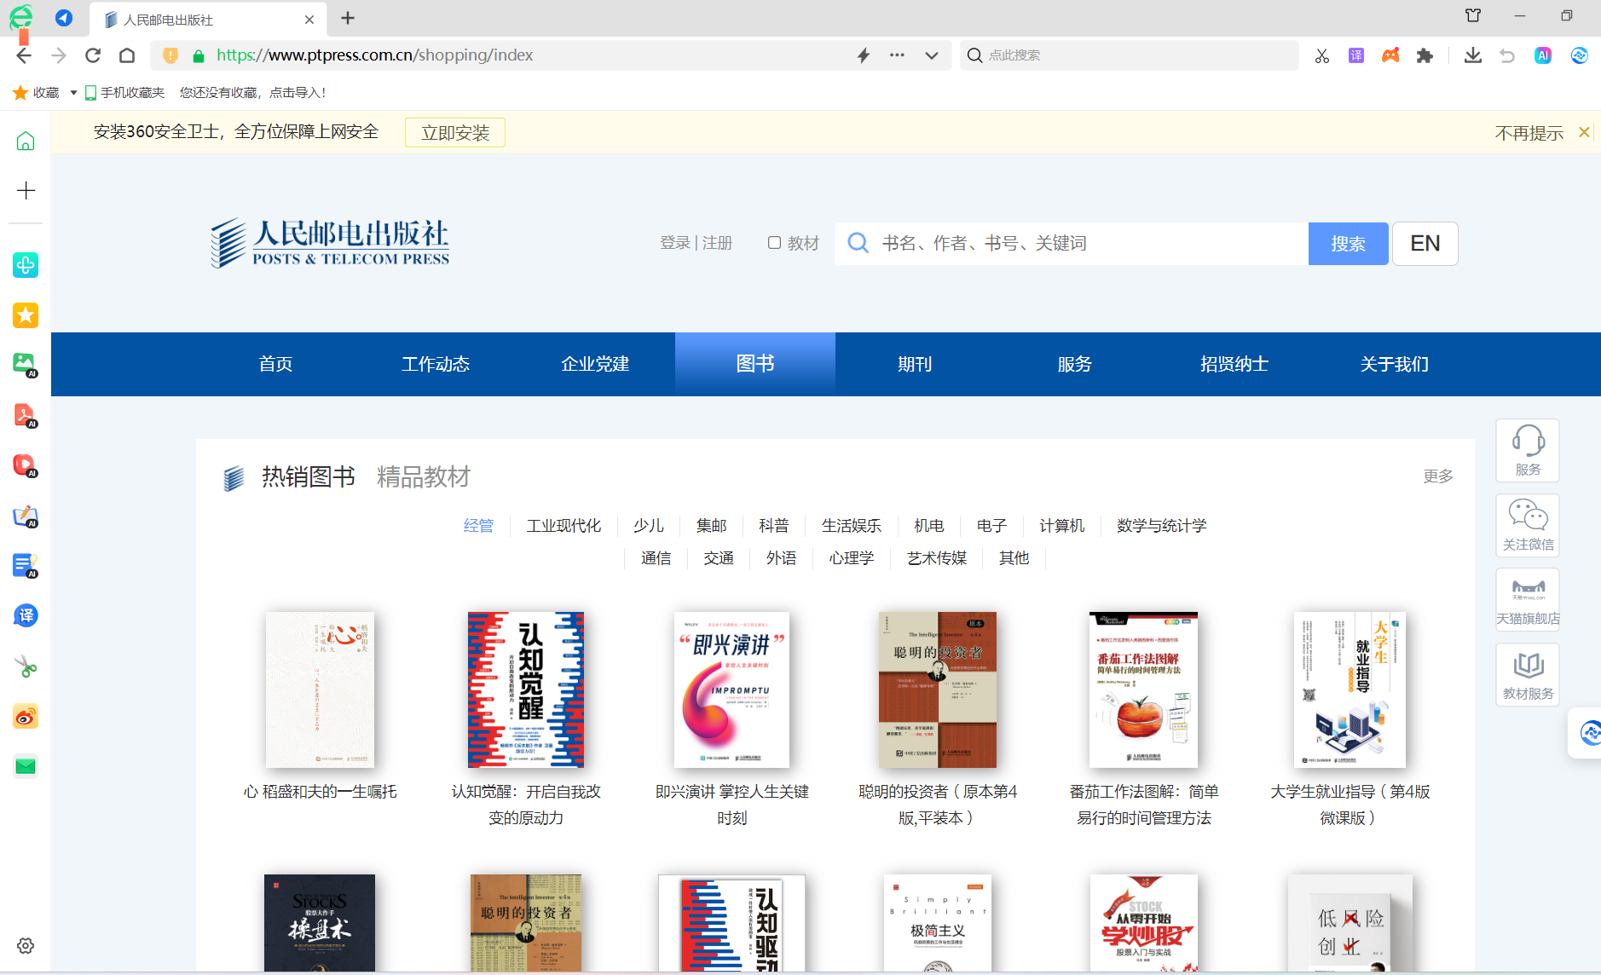Expand the favorites dropdown arrow

click(x=73, y=92)
